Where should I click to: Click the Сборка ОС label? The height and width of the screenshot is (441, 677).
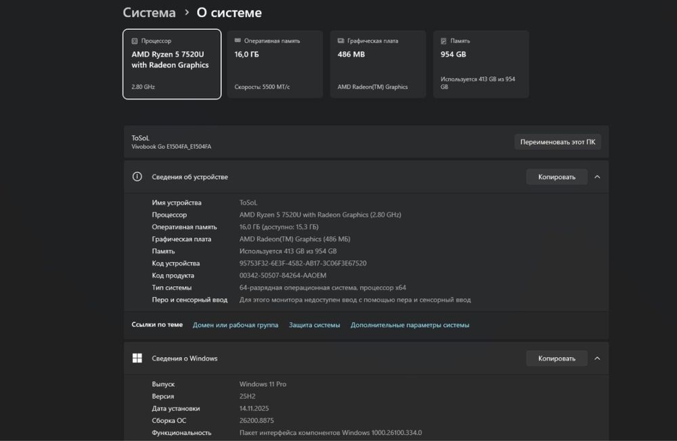[169, 420]
